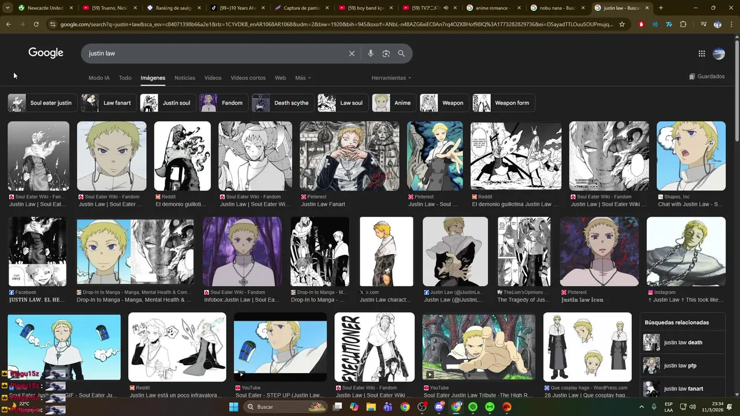Switch to the Todo results tab
This screenshot has width=740, height=416.
pyautogui.click(x=125, y=78)
